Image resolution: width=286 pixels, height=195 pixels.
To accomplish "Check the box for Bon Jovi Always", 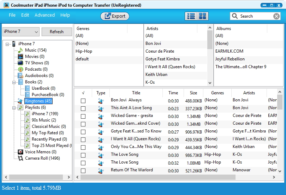I will click(83, 101).
